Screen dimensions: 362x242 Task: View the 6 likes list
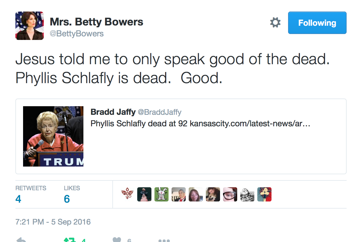click(67, 199)
